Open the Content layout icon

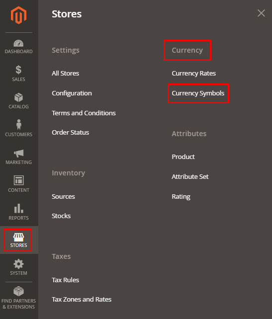pyautogui.click(x=19, y=180)
